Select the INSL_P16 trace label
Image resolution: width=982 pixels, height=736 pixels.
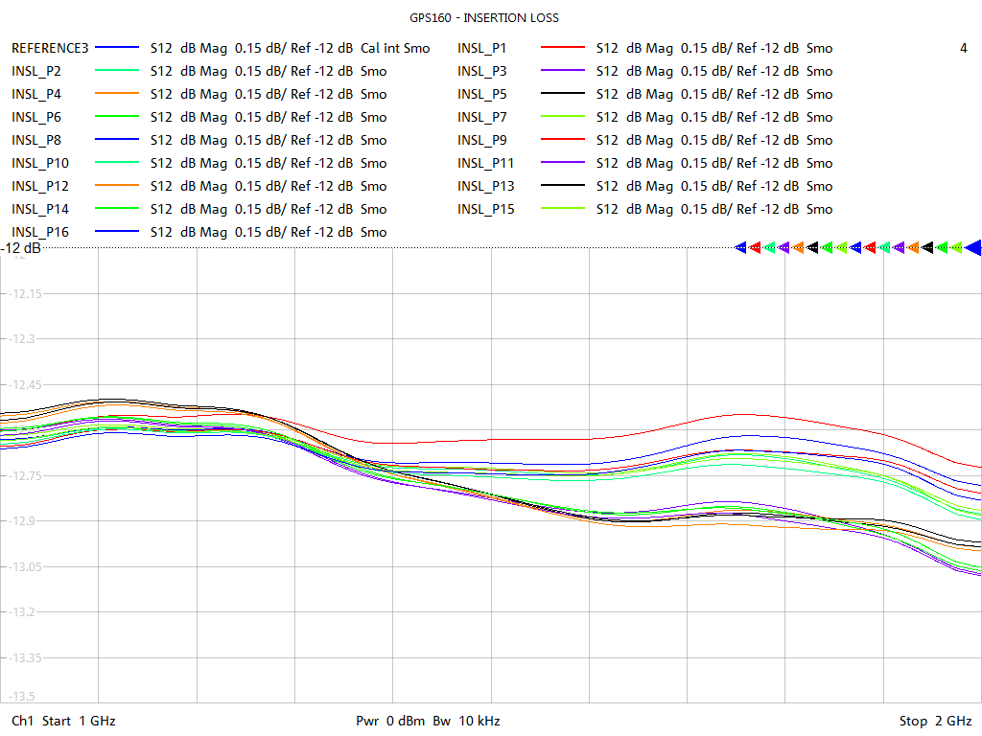(40, 232)
